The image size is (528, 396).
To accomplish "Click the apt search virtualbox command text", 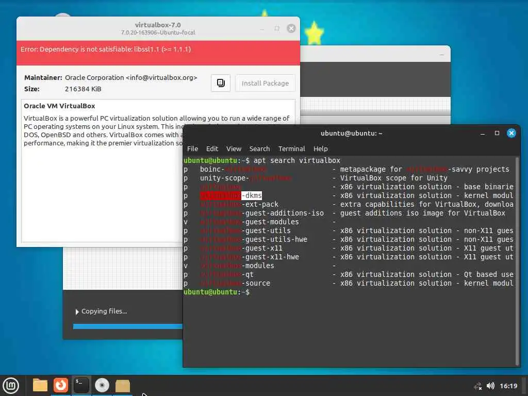I will pos(296,161).
